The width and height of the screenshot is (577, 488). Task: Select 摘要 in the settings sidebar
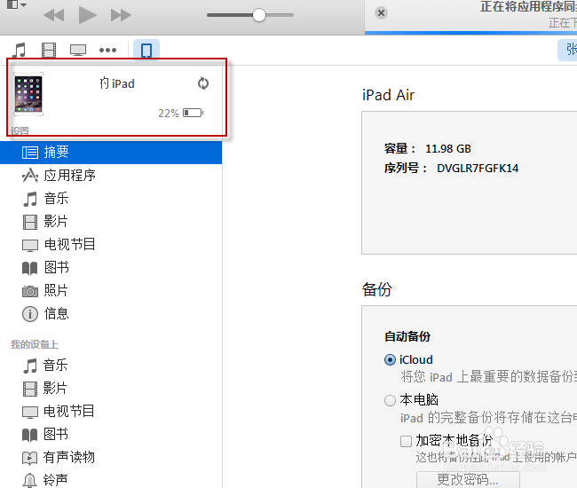(111, 153)
